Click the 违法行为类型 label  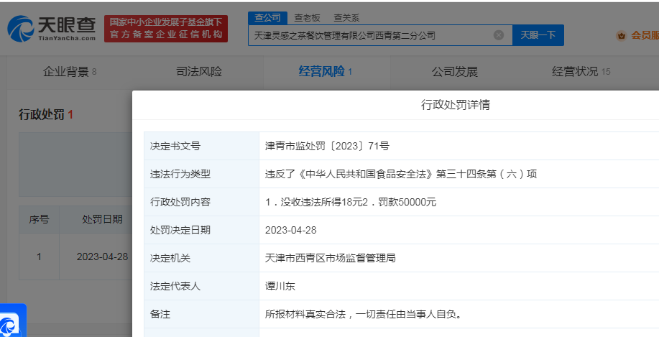click(180, 174)
